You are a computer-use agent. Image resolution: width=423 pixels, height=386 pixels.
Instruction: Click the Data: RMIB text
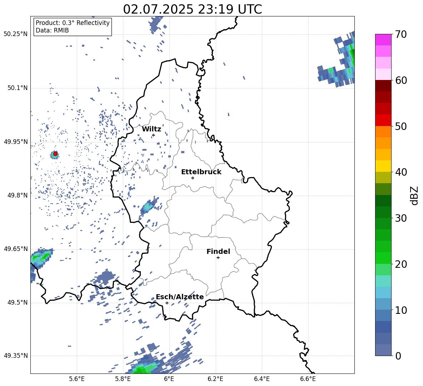click(52, 30)
